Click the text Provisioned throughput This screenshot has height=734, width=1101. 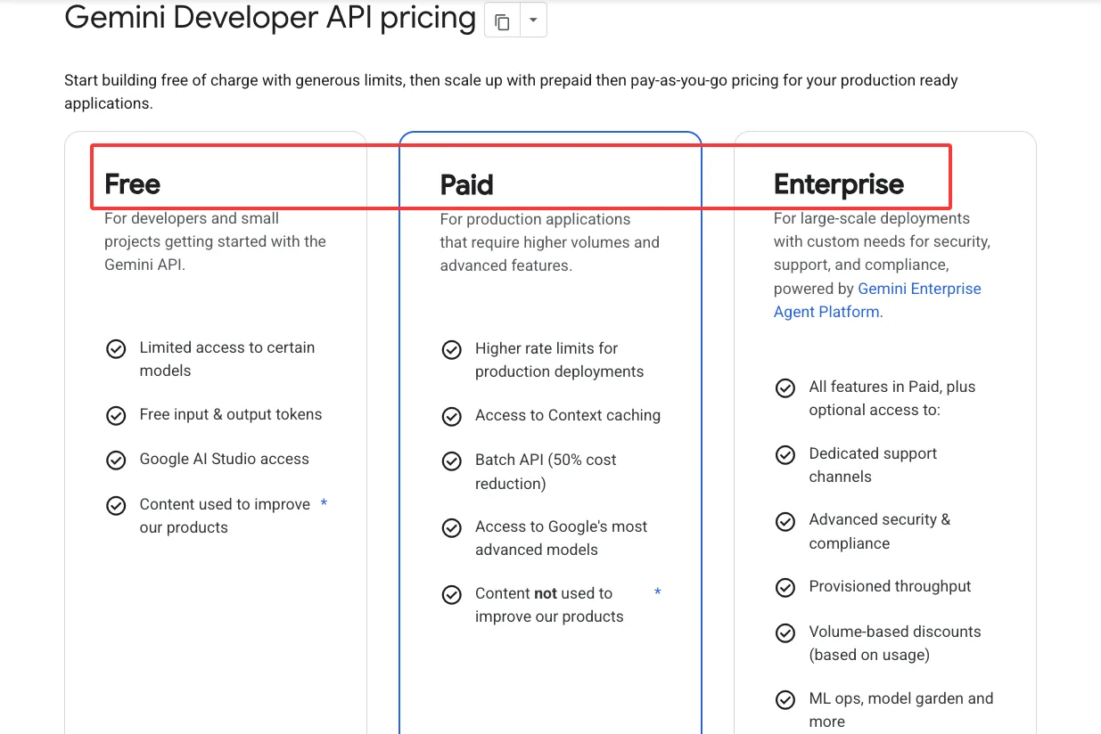890,586
